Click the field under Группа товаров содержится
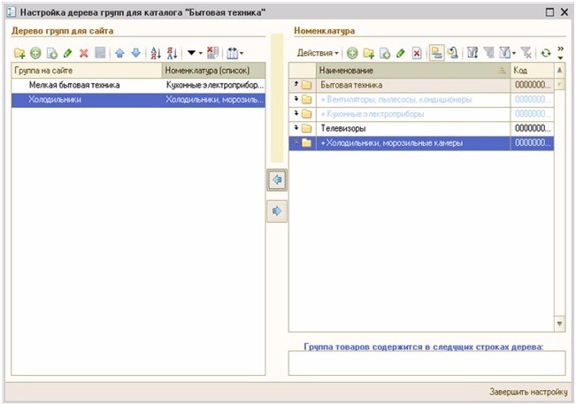The width and height of the screenshot is (576, 405). [x=426, y=363]
